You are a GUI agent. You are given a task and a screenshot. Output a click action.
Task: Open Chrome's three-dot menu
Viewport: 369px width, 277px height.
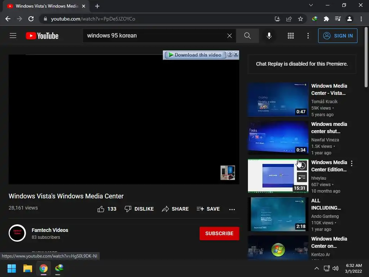(x=361, y=19)
